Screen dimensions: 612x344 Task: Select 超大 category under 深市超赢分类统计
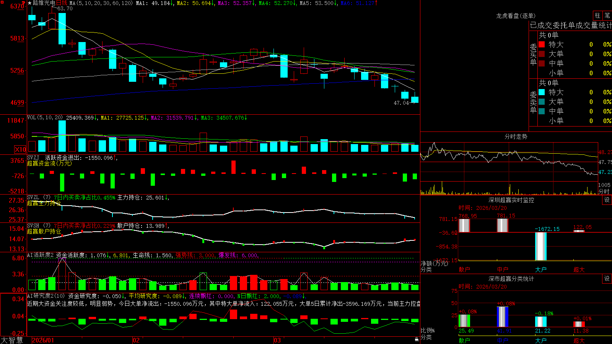579,341
